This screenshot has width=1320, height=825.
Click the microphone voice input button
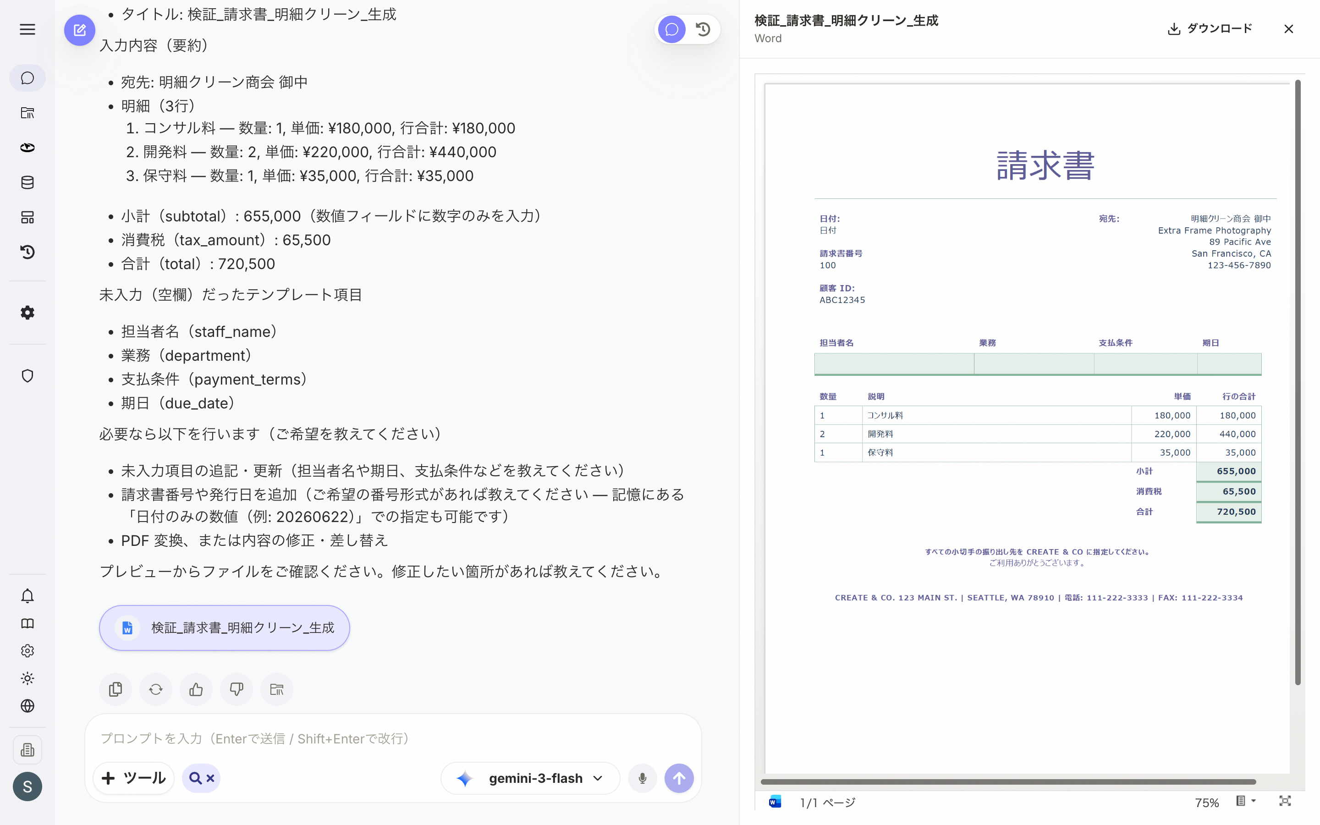tap(643, 778)
